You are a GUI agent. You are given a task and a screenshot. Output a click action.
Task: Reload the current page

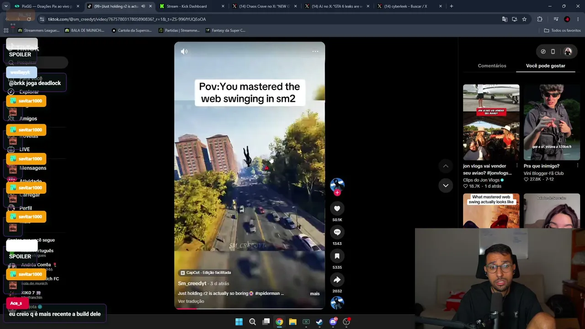(29, 19)
